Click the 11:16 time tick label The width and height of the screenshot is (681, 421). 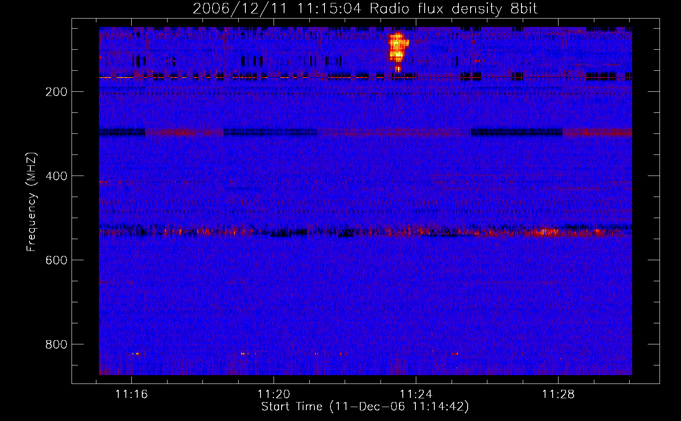tap(132, 394)
